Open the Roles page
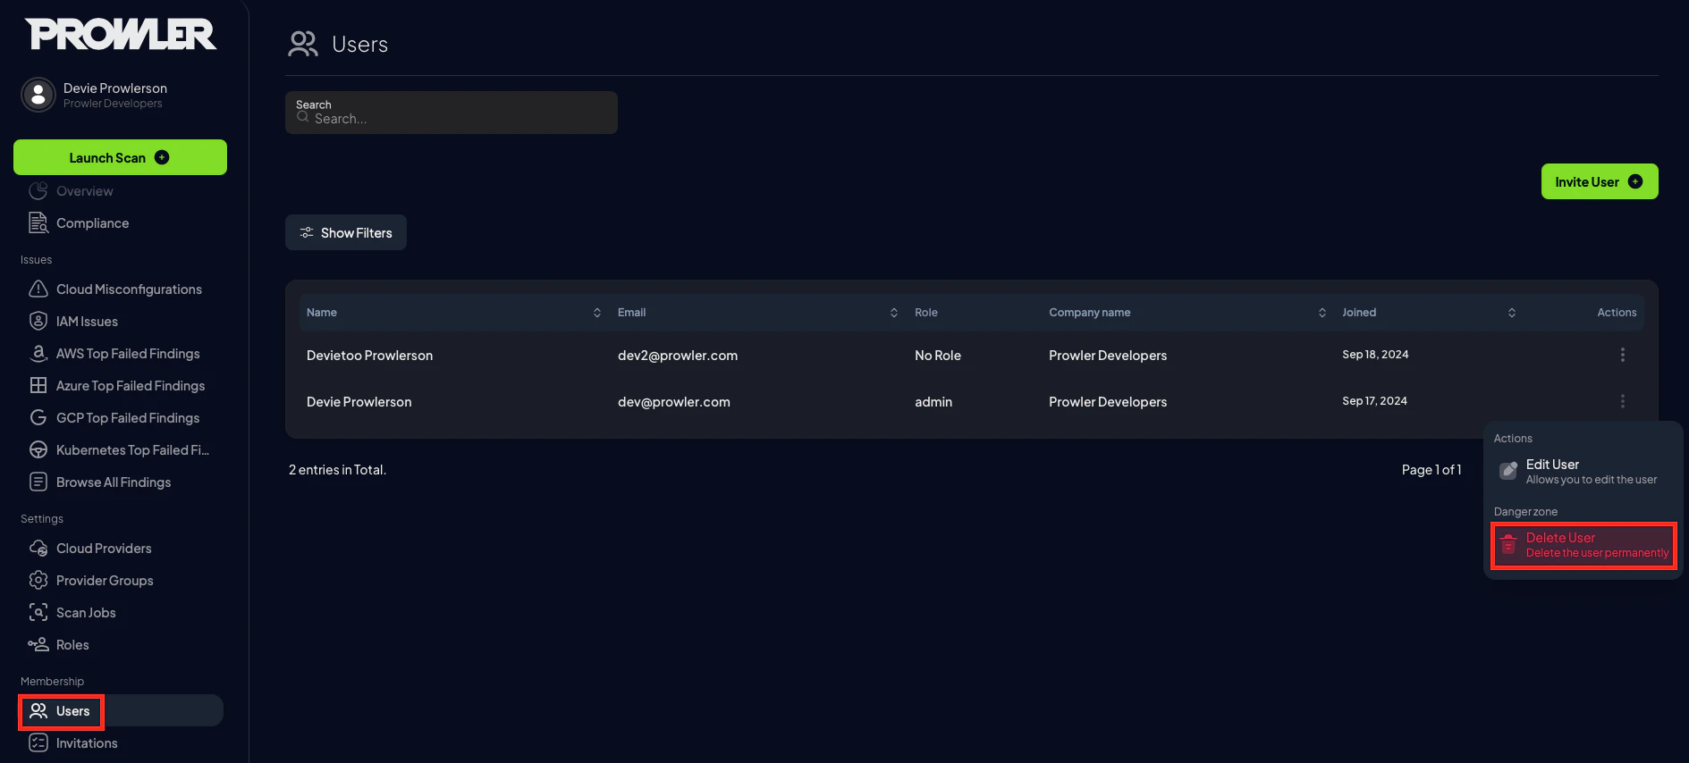Viewport: 1689px width, 763px height. (72, 645)
